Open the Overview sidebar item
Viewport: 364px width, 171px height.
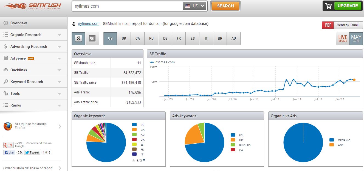(x=19, y=23)
